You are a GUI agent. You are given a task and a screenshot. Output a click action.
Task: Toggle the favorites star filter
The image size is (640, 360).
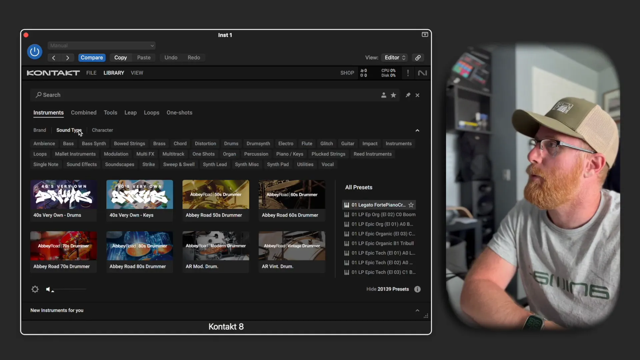(x=393, y=95)
